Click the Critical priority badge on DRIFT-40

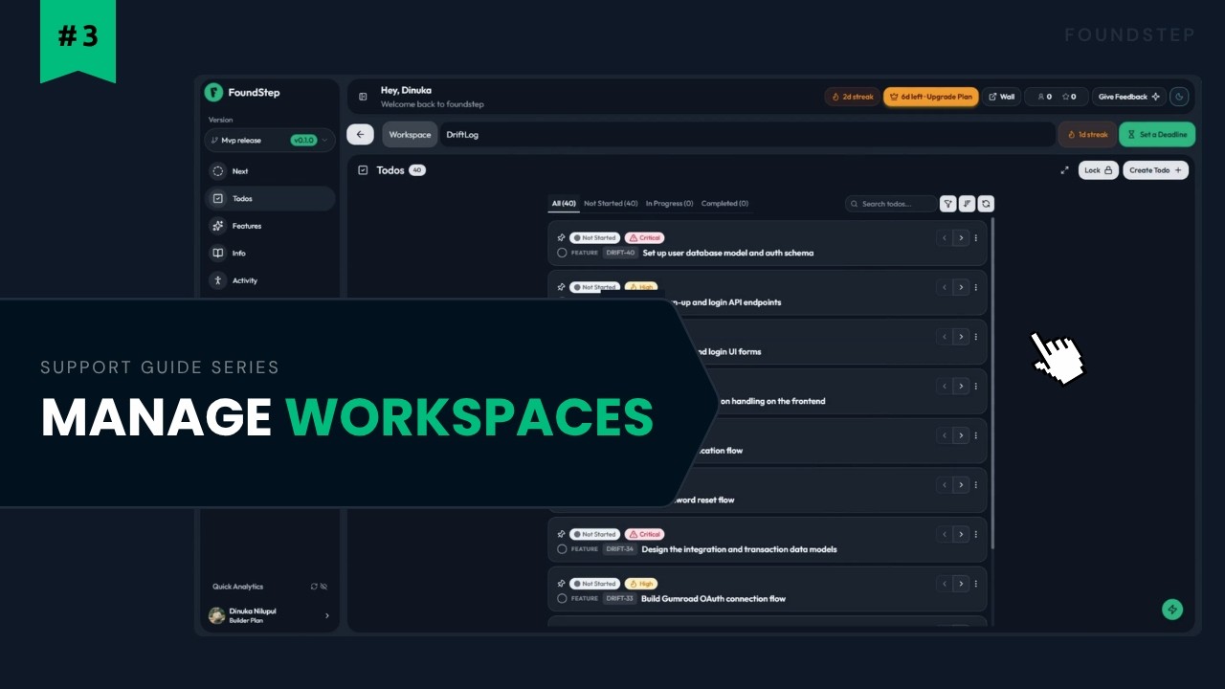point(644,237)
